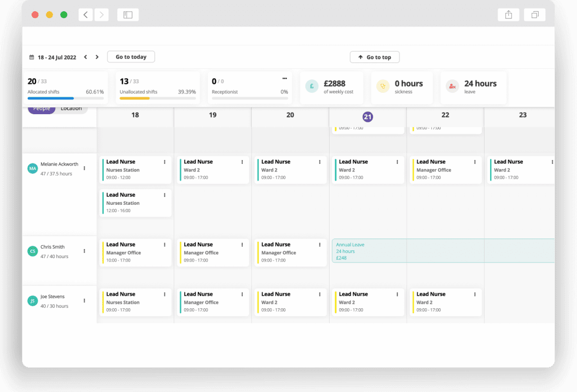Screen dimensions: 577x392
Task: Open options menu for Chris Smith
Action: click(85, 251)
